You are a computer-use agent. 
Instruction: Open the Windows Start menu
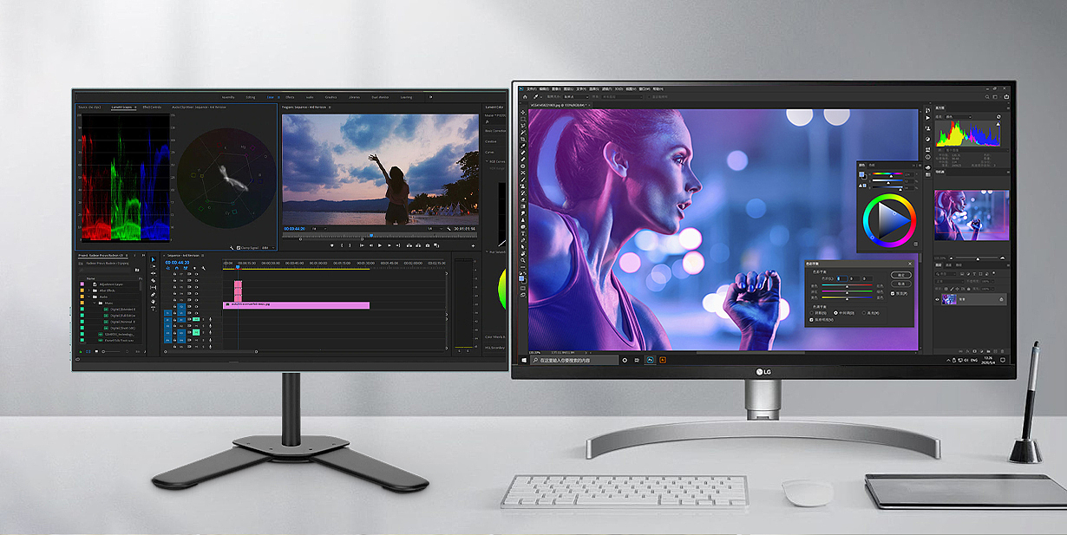pyautogui.click(x=524, y=361)
